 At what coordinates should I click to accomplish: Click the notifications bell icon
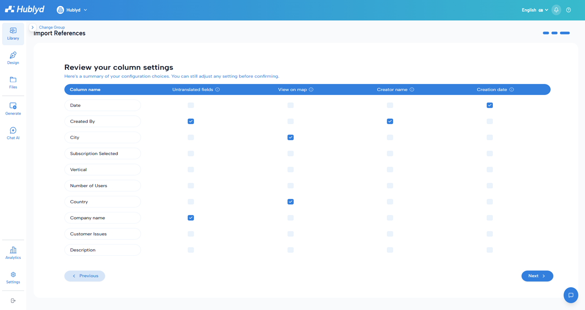tap(556, 10)
